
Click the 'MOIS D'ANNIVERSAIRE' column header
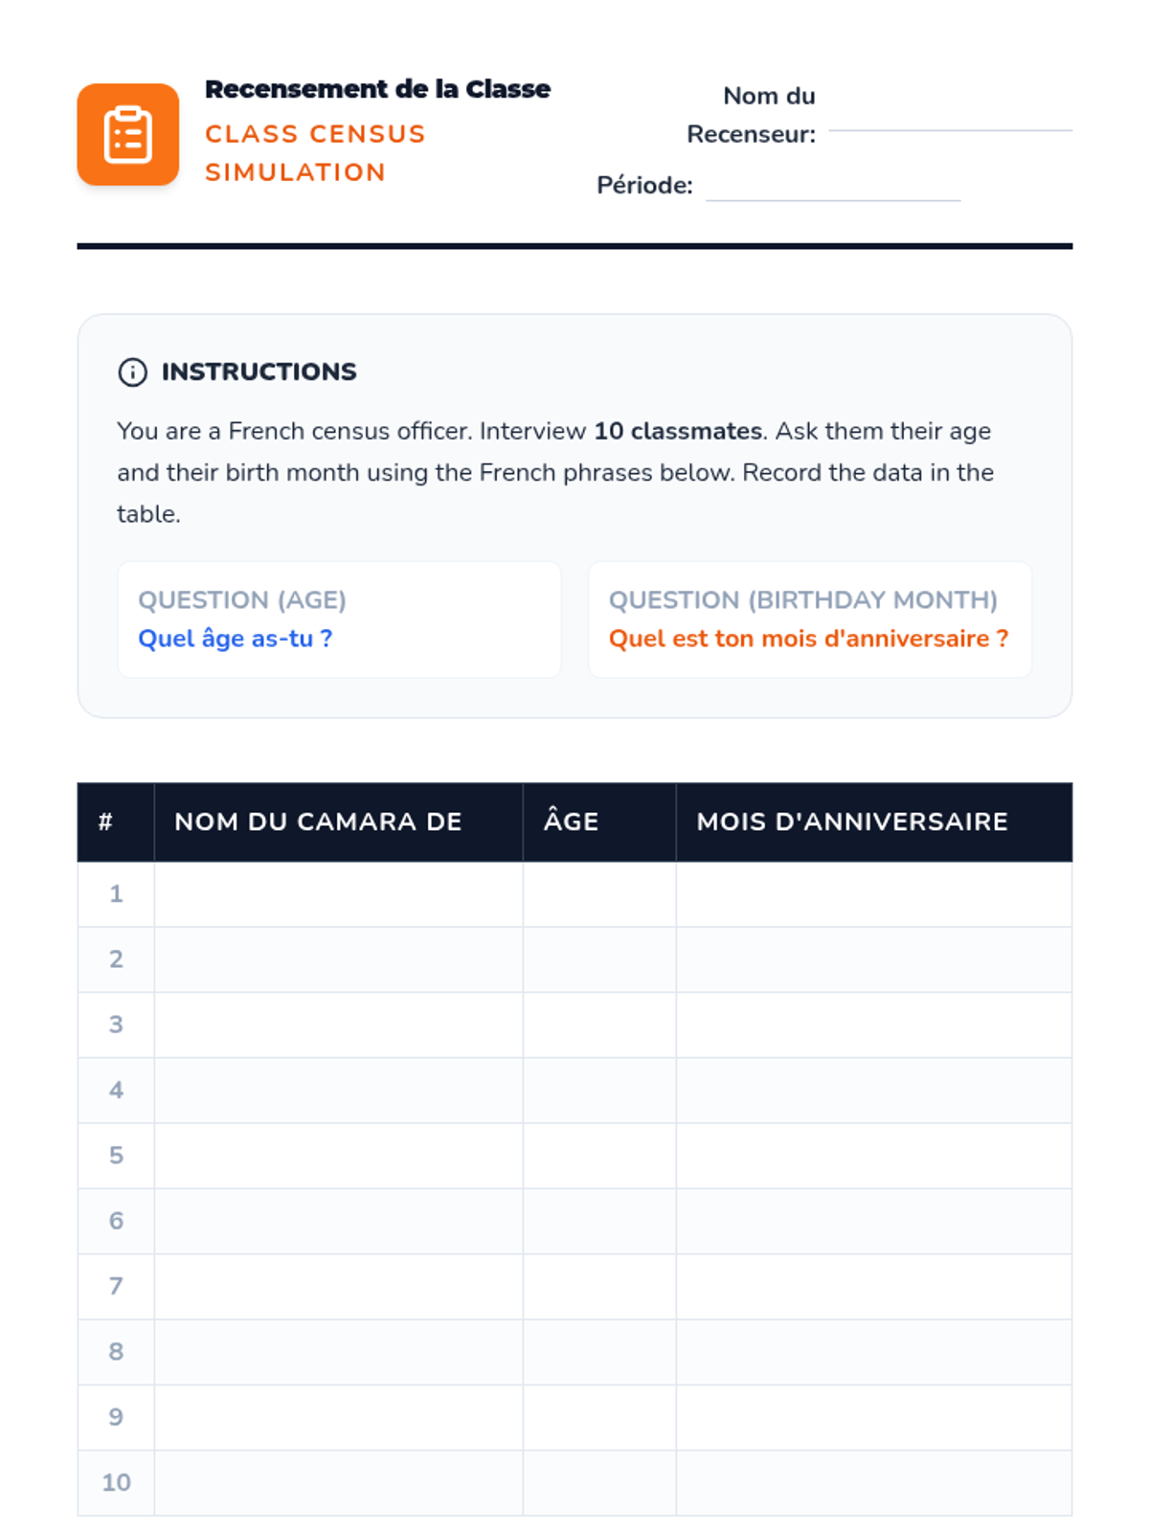pos(852,822)
